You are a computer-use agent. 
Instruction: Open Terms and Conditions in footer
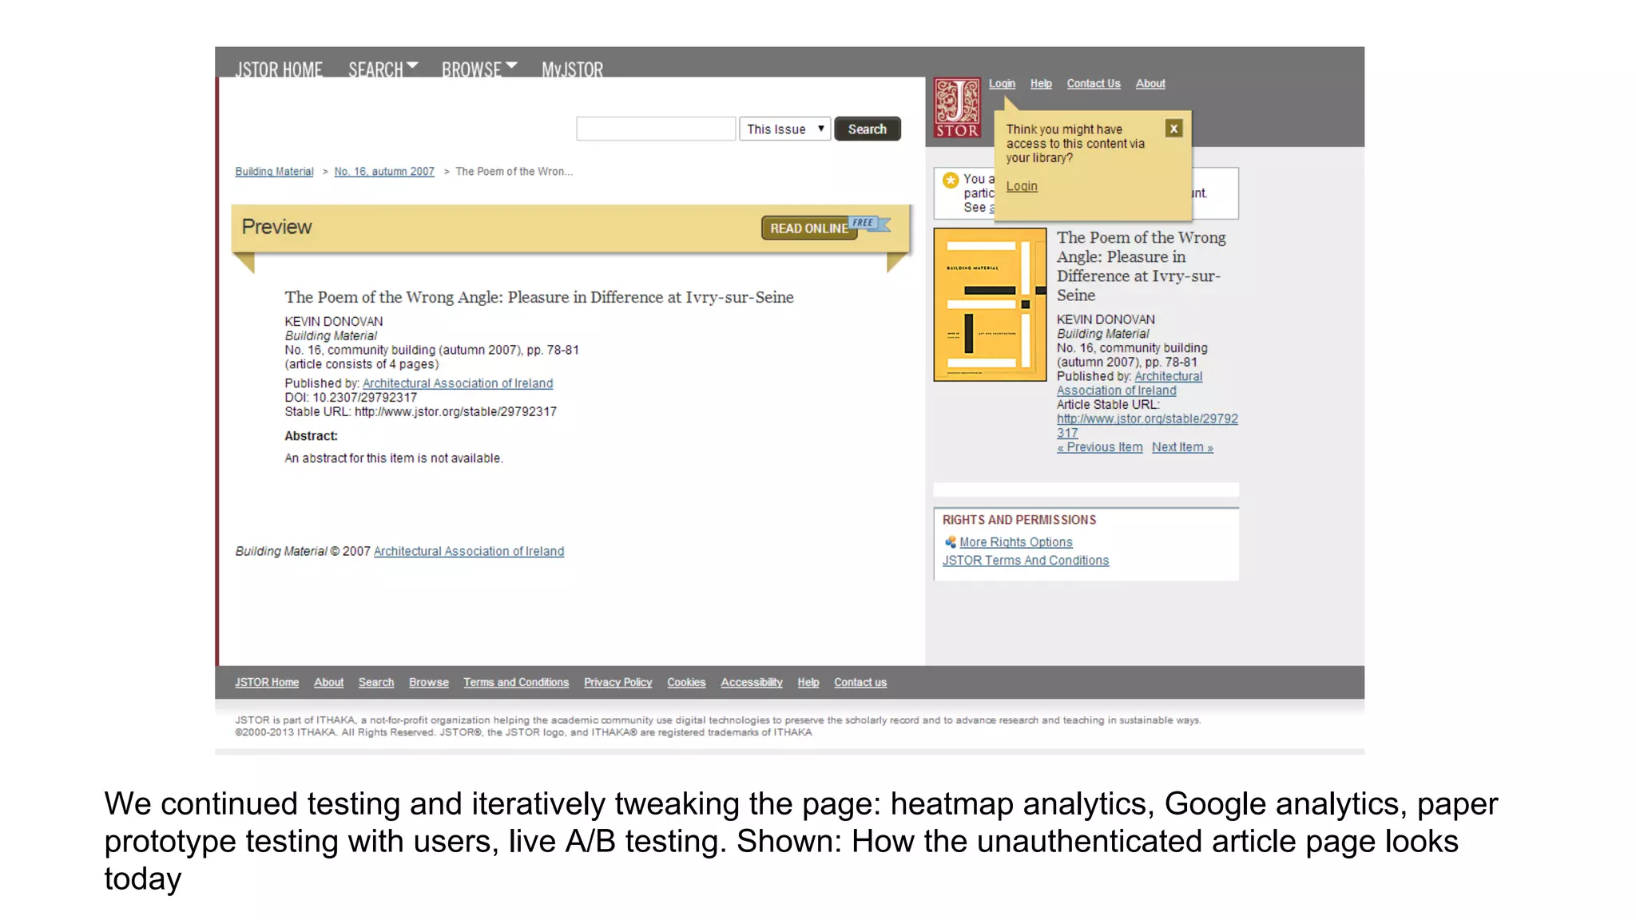516,683
